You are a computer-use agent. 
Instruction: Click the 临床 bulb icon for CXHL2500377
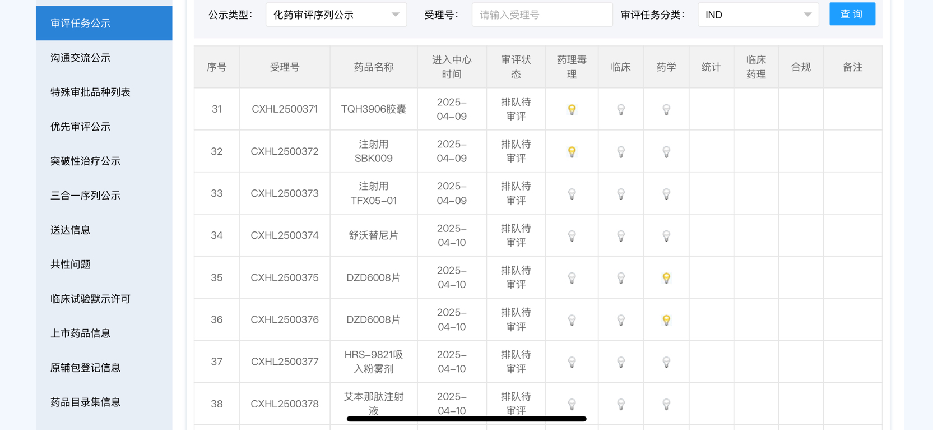click(x=621, y=362)
